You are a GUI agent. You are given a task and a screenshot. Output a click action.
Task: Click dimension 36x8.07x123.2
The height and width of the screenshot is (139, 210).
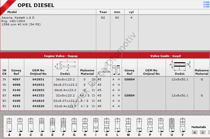coord(65,85)
